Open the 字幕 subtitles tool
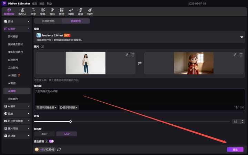 43,12
